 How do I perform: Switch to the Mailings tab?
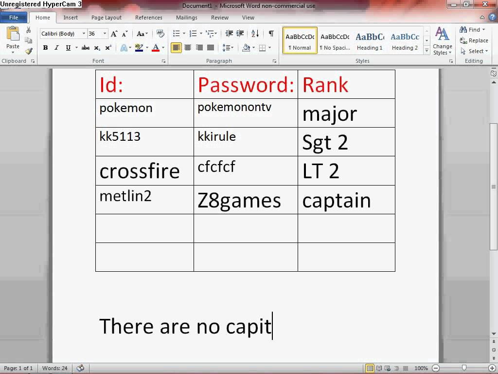(187, 18)
